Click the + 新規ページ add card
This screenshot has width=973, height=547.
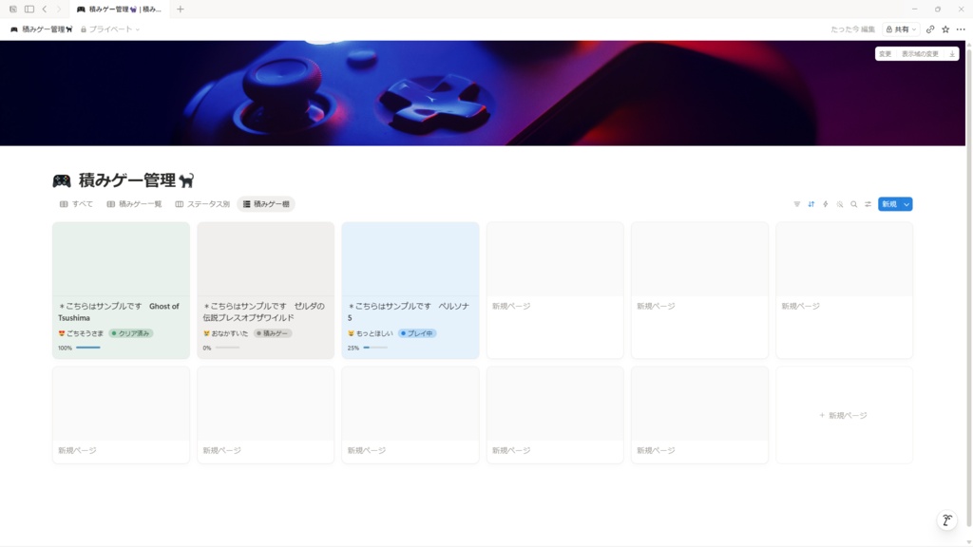(x=844, y=415)
